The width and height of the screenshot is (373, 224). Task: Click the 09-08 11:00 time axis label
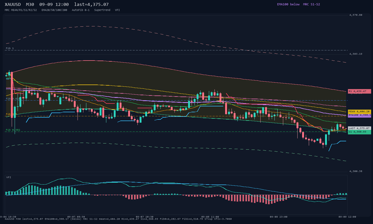210,217
